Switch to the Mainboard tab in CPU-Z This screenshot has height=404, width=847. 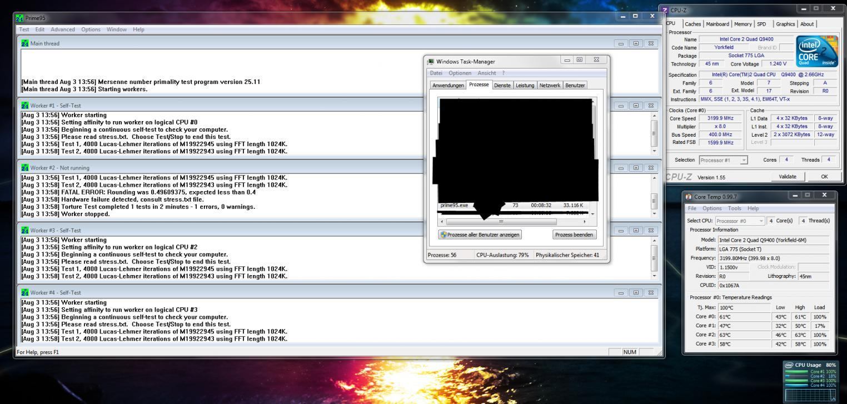(718, 24)
